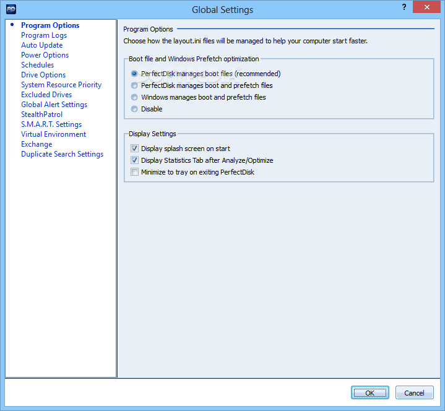Click the Cancel button
Screen dimensions: 445x411
point(414,392)
